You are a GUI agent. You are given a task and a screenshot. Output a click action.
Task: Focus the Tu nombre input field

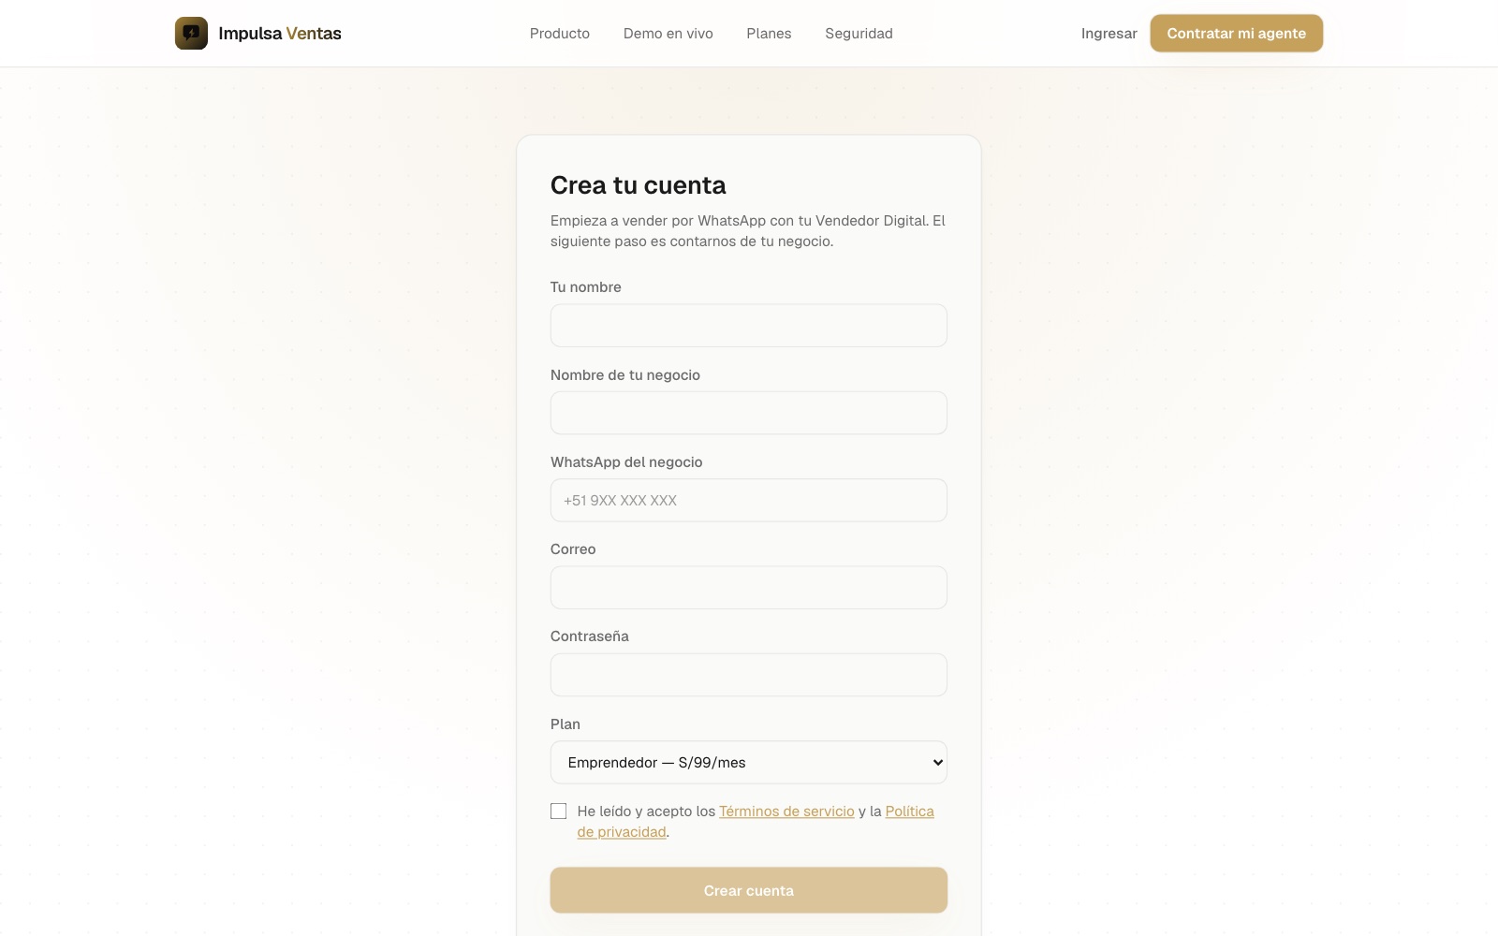(749, 326)
